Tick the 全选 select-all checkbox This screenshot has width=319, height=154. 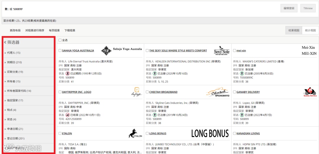coord(60,40)
